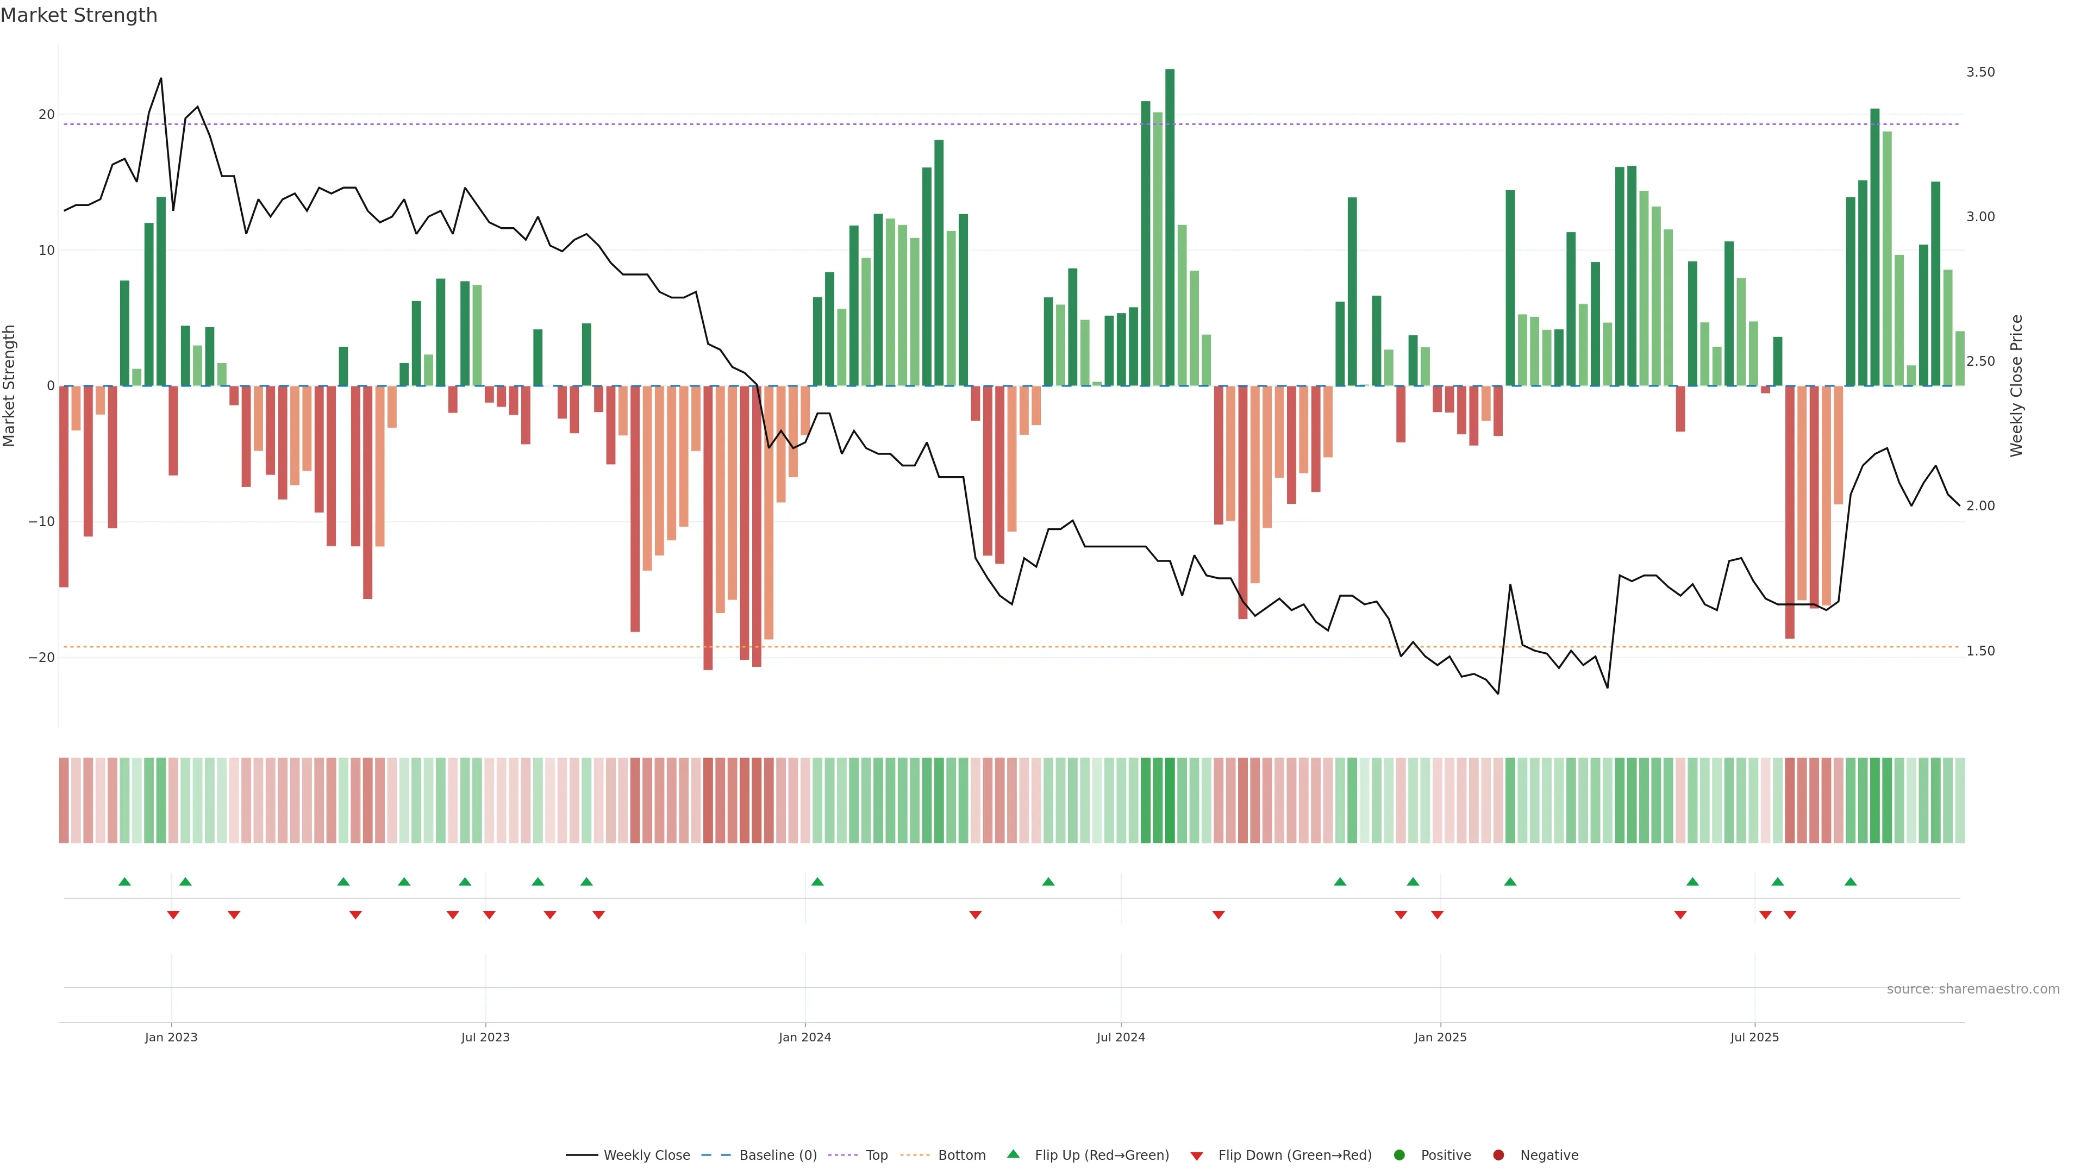Click Flip Down red triangle legend icon
This screenshot has height=1174, width=2087.
pyautogui.click(x=1196, y=1156)
